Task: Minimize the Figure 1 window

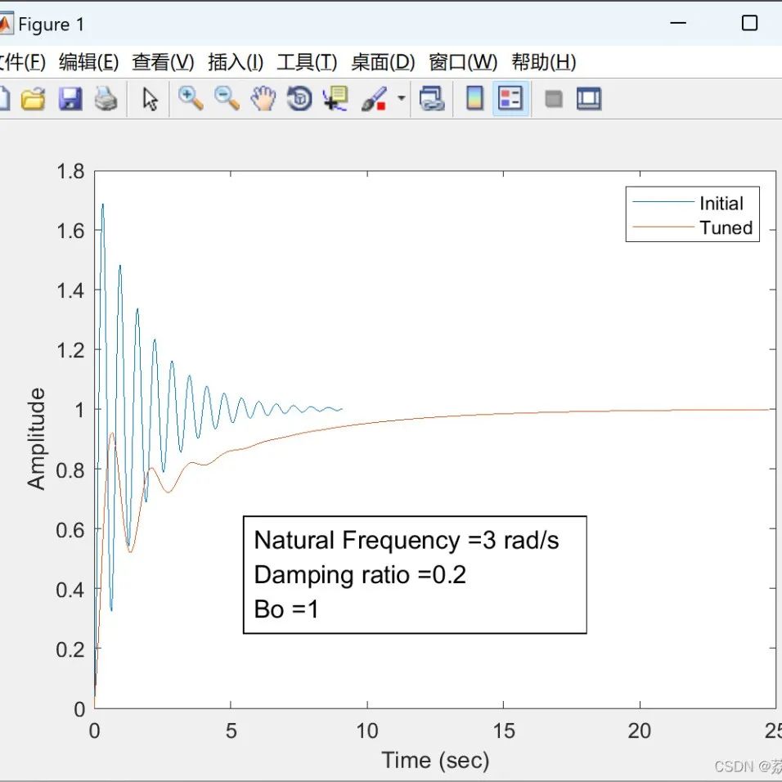Action: click(678, 23)
